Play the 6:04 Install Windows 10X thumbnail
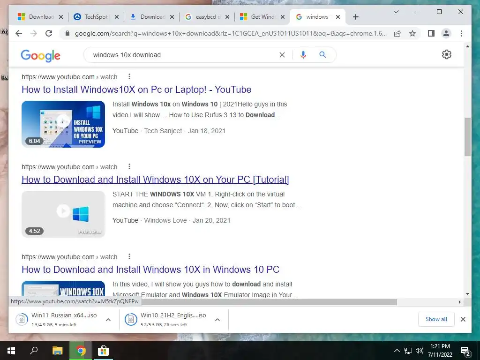Viewport: 480px width, 360px height. tap(63, 124)
